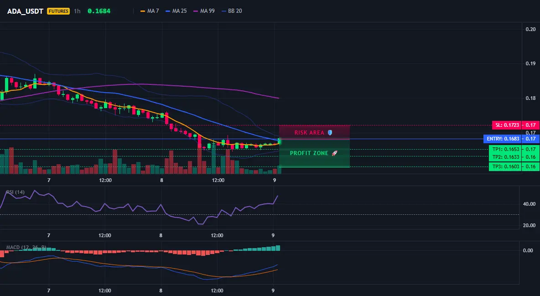Toggle the MA 99 legend entry
Viewport: 540px width, 296px height.
(x=204, y=11)
